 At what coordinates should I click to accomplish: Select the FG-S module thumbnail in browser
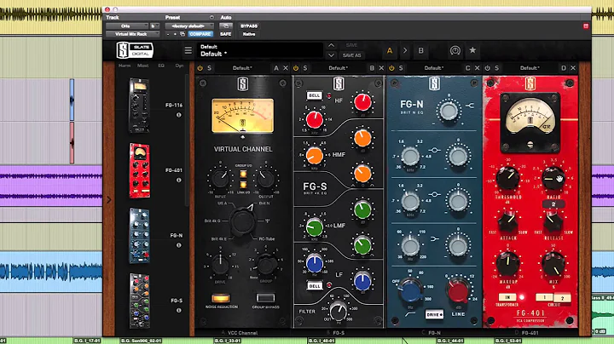(139, 301)
